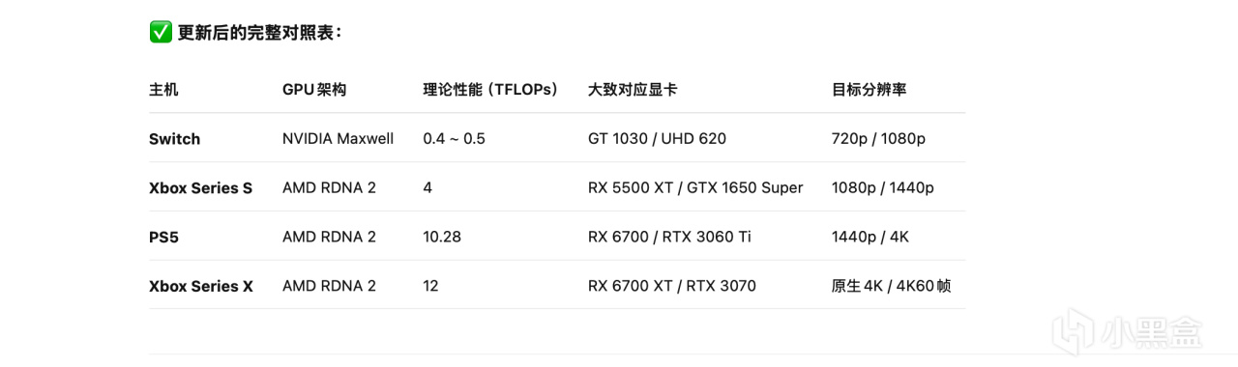Image resolution: width=1238 pixels, height=367 pixels.
Task: Click the RX 5500 XT / GTX 1650 Super cell
Action: click(695, 187)
